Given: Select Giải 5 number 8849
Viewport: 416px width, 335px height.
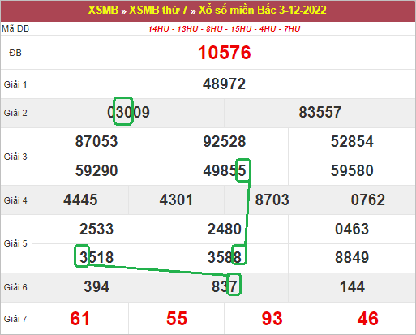Looking at the screenshot, I should (x=352, y=257).
